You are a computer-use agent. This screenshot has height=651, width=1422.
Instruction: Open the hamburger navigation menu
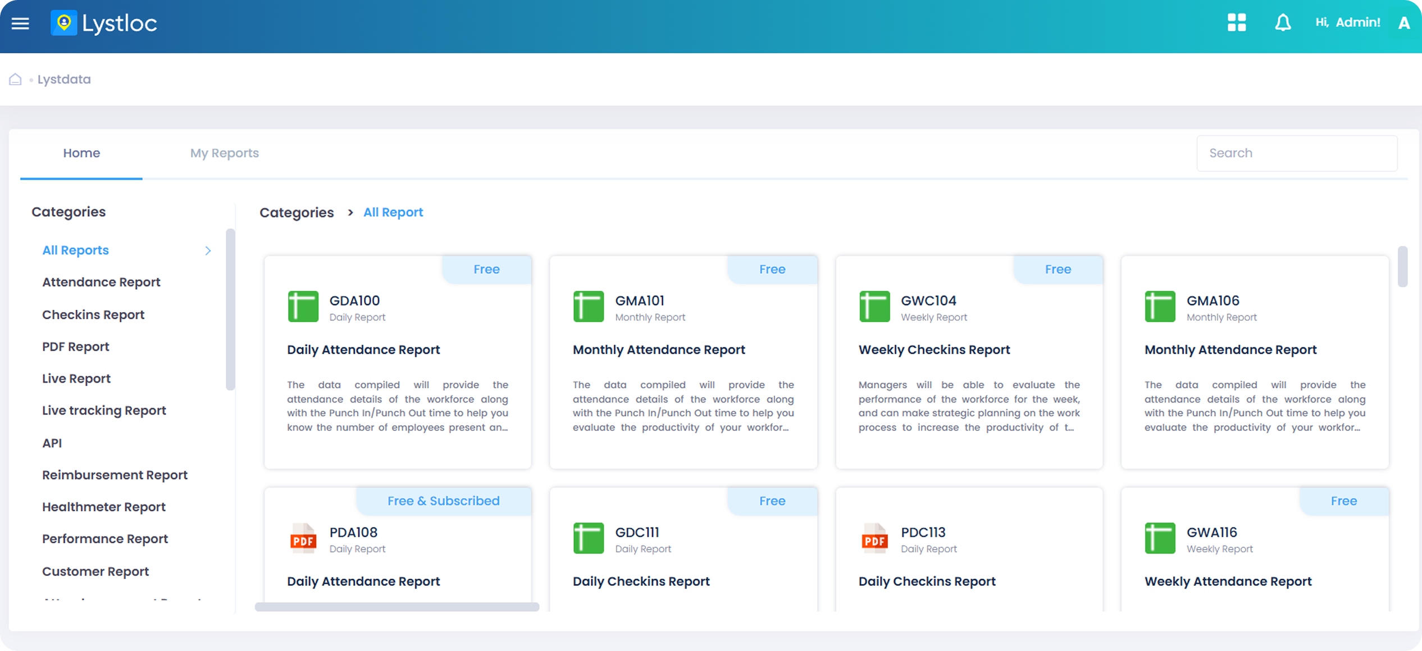pyautogui.click(x=20, y=24)
